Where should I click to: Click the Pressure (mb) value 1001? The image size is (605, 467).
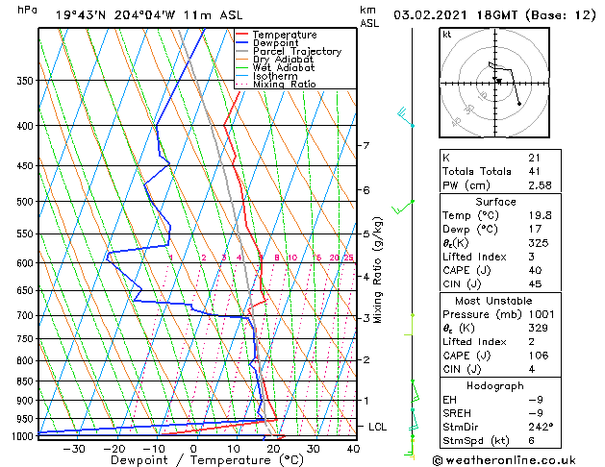(x=541, y=314)
